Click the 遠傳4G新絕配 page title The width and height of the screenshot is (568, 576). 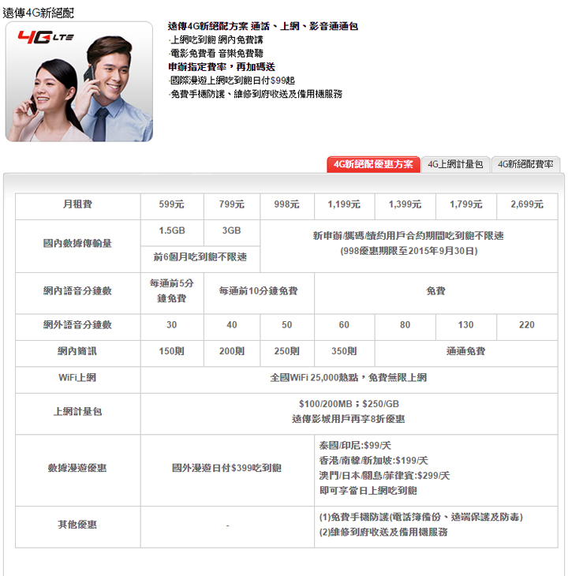38,13
